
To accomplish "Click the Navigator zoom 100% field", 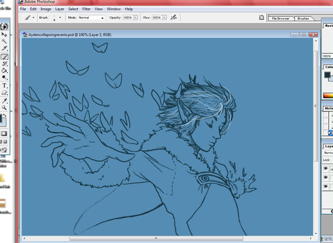I will 327,56.
